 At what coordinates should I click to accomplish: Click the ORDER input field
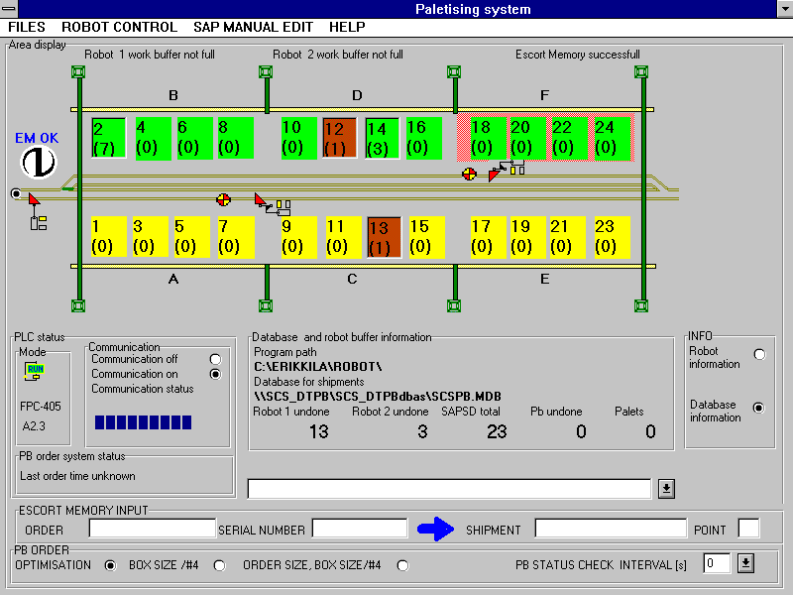click(153, 529)
